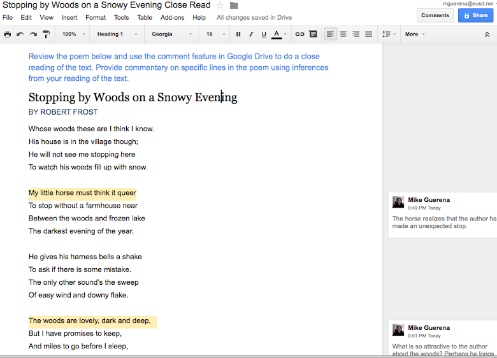Toggle Bold formatting

[238, 34]
